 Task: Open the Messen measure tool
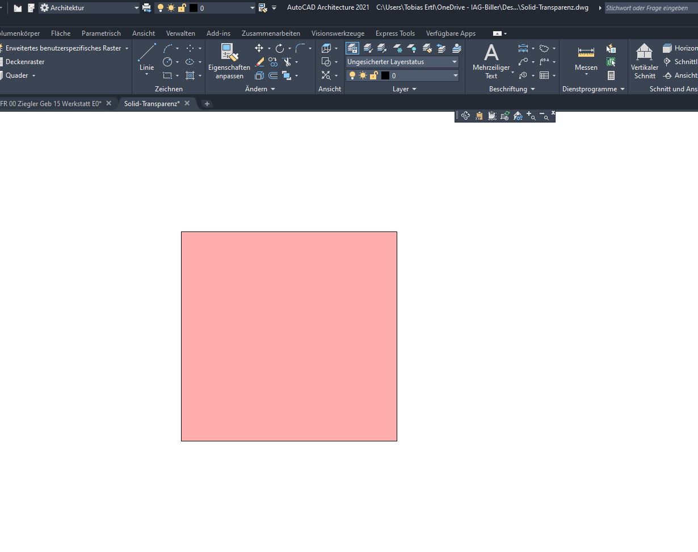(586, 58)
